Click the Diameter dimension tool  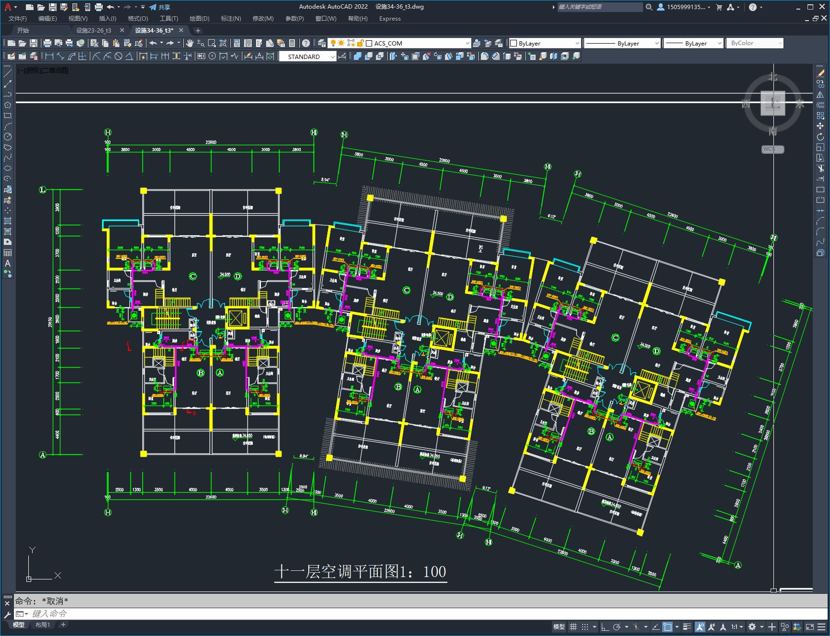[118, 57]
